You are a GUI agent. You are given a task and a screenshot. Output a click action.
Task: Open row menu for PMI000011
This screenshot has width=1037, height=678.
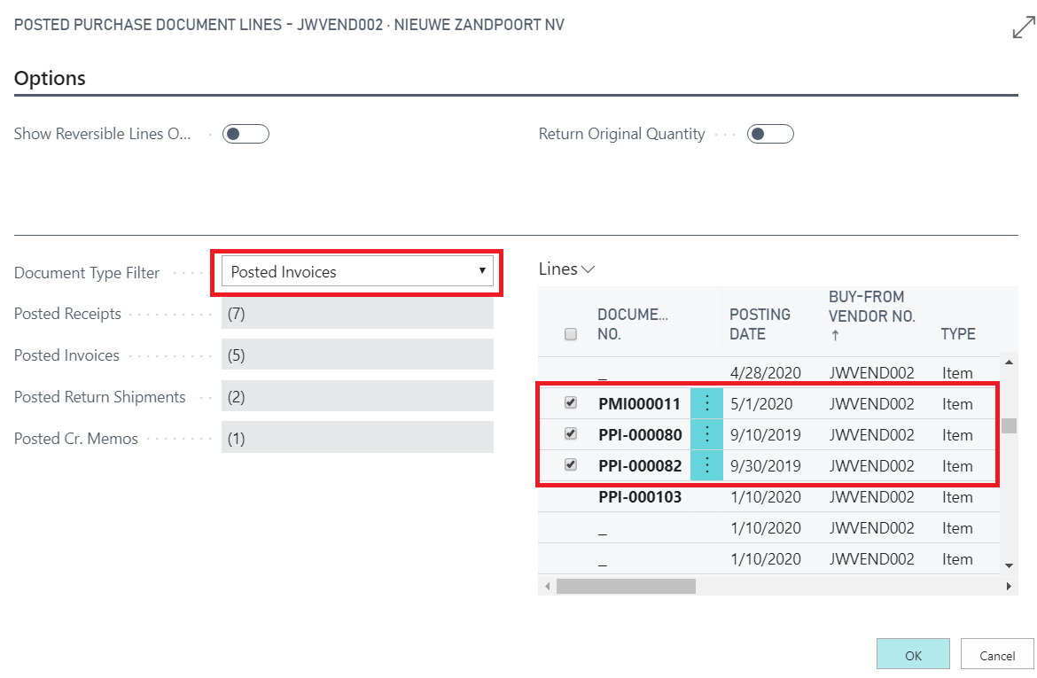tap(706, 403)
